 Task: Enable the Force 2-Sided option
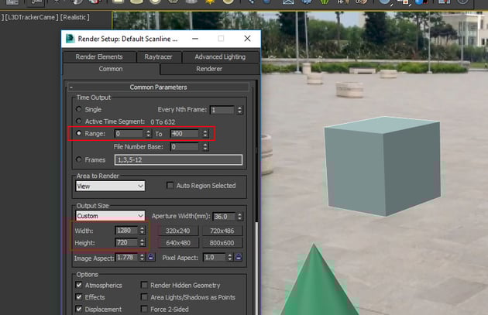point(144,309)
